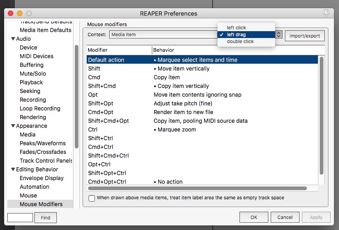This screenshot has width=339, height=230.
Task: Open the Context Media item dropdown
Action: pos(163,34)
